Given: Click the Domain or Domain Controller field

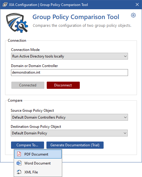Looking at the screenshot, I should (69, 73).
